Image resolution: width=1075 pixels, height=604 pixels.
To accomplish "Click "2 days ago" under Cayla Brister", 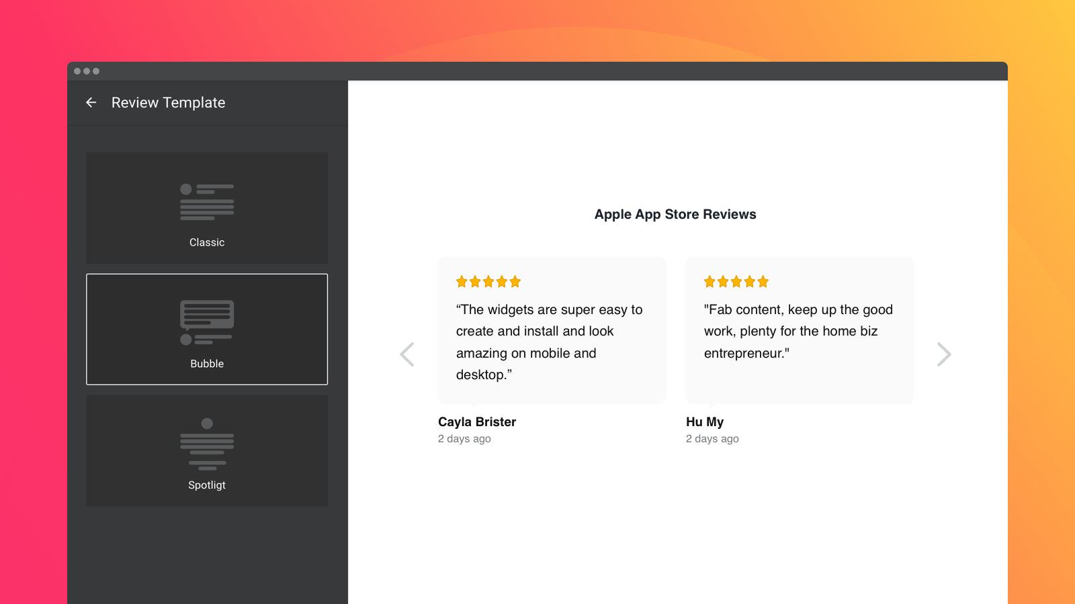I will (x=464, y=439).
